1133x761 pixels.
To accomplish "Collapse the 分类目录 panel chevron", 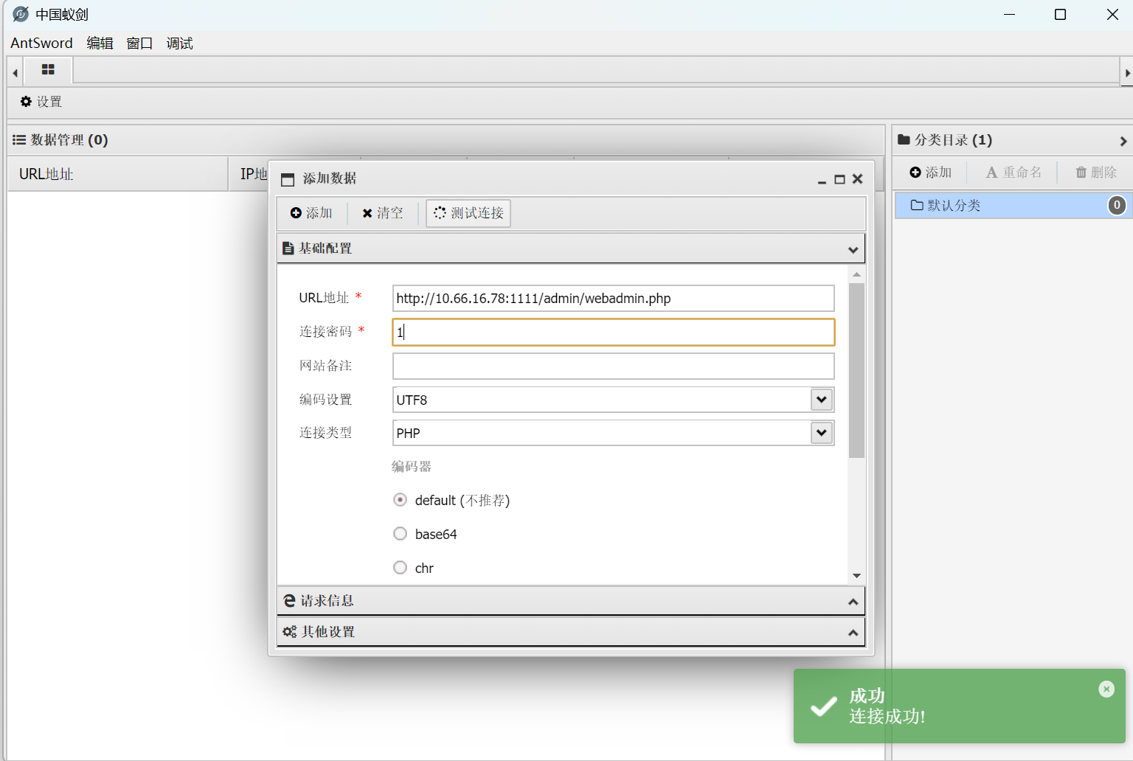I will coord(1123,141).
